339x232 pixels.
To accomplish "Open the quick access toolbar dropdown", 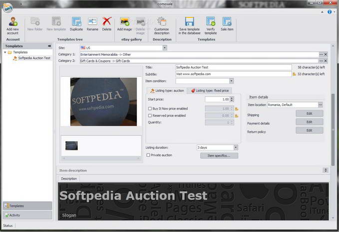I will pos(21,4).
